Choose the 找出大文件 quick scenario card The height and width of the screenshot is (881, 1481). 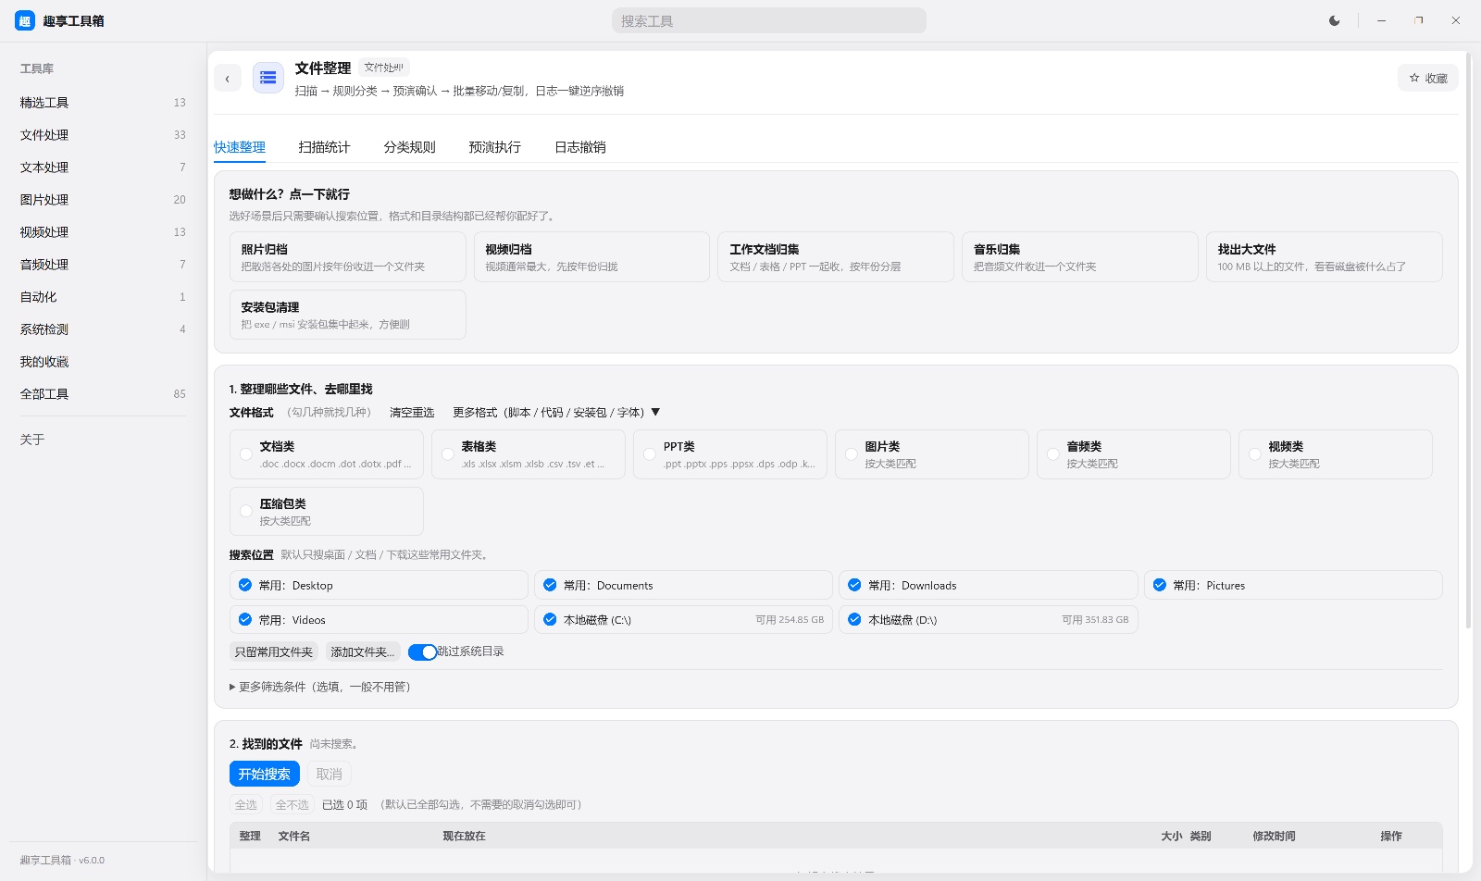1324,256
